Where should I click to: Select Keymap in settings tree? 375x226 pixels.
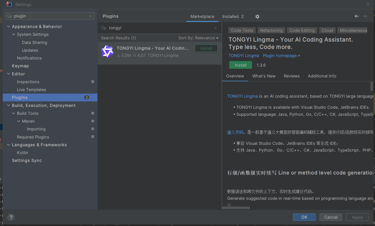pyautogui.click(x=20, y=66)
